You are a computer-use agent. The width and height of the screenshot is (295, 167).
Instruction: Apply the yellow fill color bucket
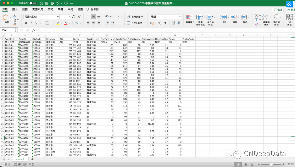tap(58, 23)
